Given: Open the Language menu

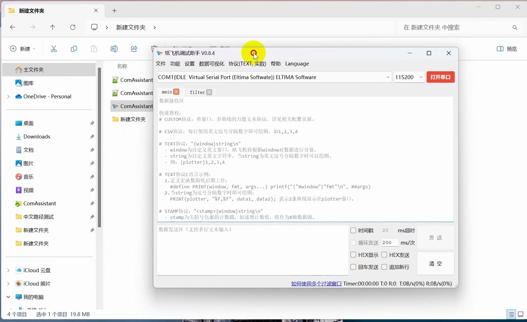Looking at the screenshot, I should pos(297,64).
